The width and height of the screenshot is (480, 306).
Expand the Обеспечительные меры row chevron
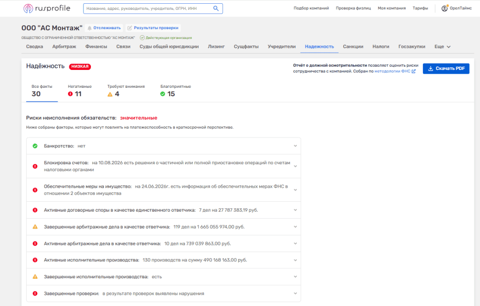pos(295,190)
